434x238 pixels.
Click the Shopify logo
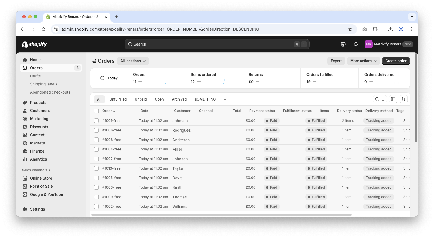click(34, 44)
